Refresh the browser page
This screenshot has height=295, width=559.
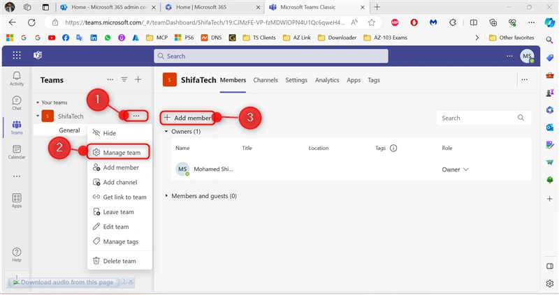(x=31, y=22)
